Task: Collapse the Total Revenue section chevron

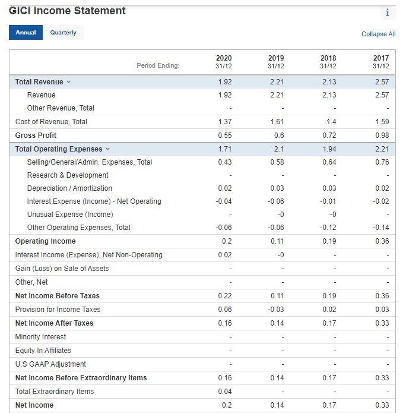Action: [x=69, y=82]
